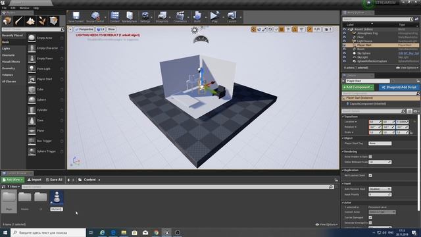This screenshot has width=421, height=237.
Task: Select the Foliage mode icon
Action: pos(42,20)
